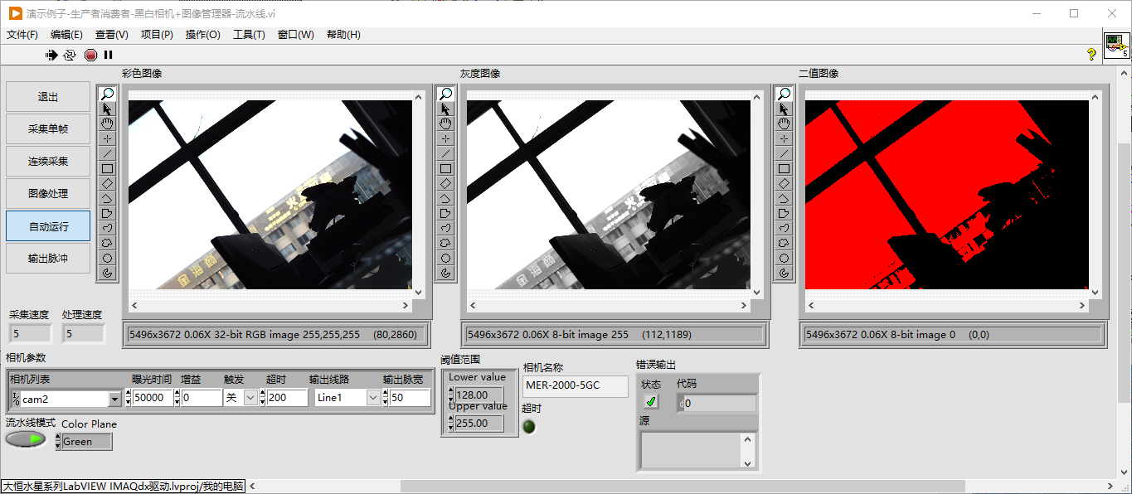Image resolution: width=1132 pixels, height=494 pixels.
Task: Click the 曝光时间 field showing 50000
Action: tap(153, 398)
